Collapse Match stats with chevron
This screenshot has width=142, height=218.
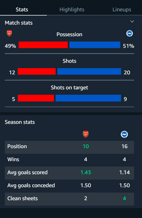[x=132, y=21]
